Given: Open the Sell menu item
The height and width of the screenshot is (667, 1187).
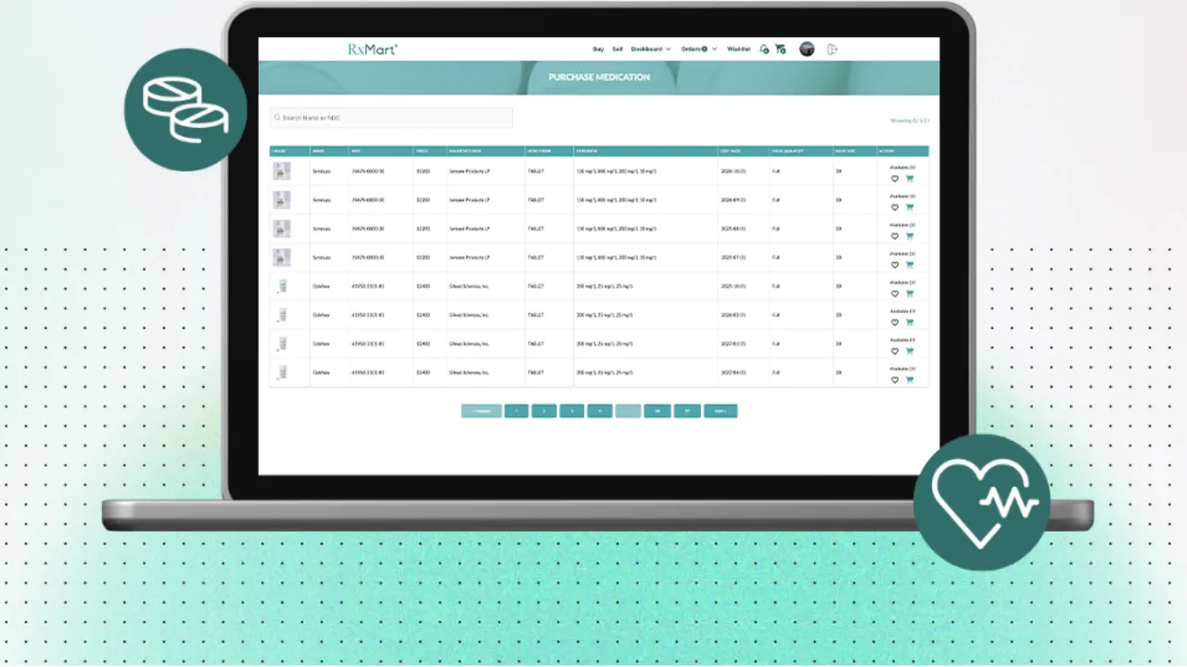Looking at the screenshot, I should 618,49.
